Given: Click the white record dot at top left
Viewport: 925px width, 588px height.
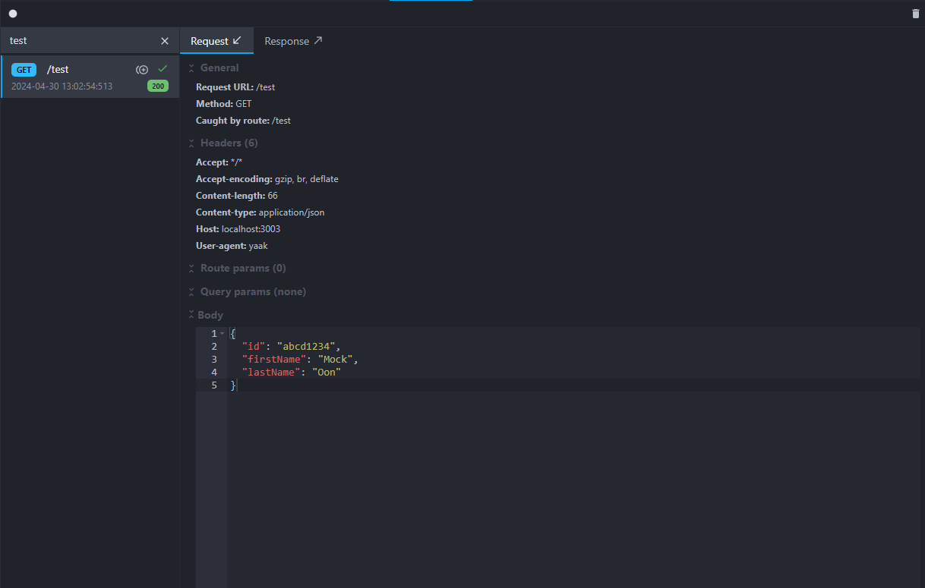Looking at the screenshot, I should click(x=13, y=14).
